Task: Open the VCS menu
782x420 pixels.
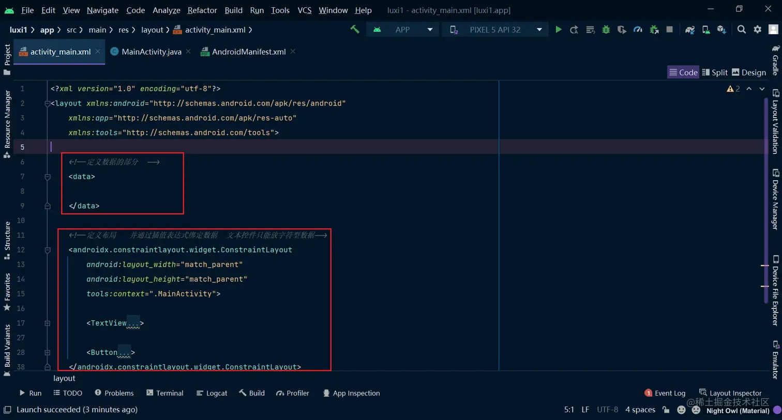Action: pyautogui.click(x=305, y=10)
